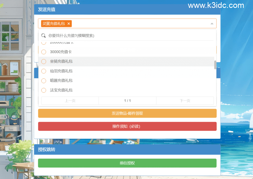This screenshot has width=253, height=179.
Task: Select the 200000充值卡 option
Action: click(44, 43)
